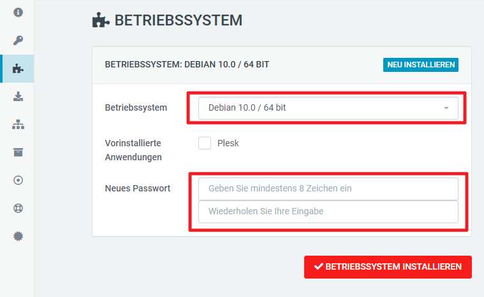Click checkmark icon on install button

(x=319, y=266)
